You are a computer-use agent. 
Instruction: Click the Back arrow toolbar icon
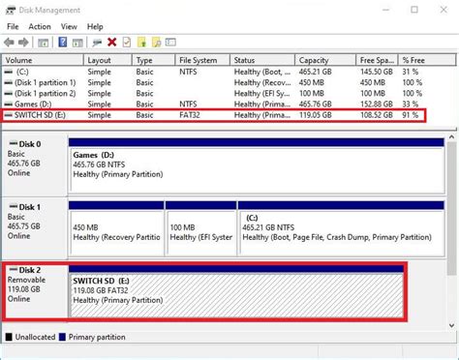tap(9, 43)
